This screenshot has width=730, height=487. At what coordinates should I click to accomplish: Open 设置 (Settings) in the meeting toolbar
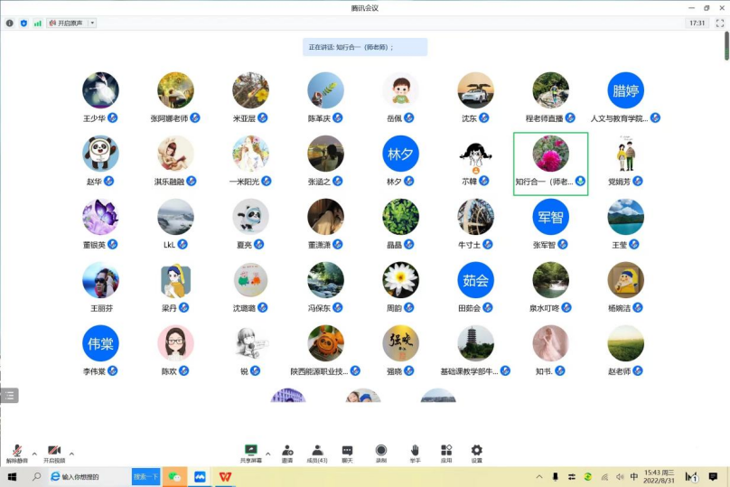pos(476,453)
